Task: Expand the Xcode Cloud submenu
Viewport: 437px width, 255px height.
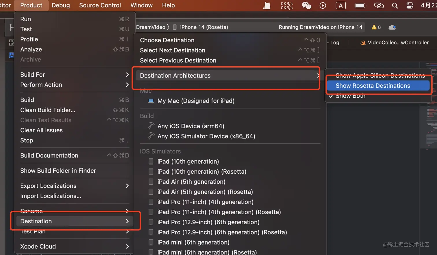Action: click(75, 246)
